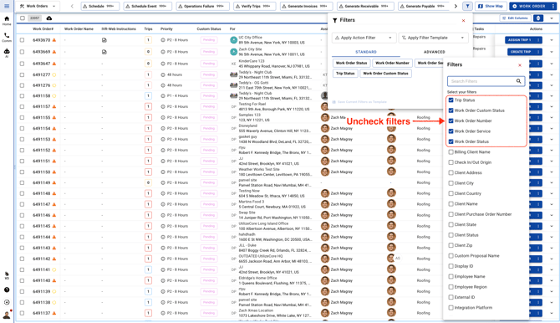Viewport: 560px width, 323px height.
Task: Select the Operations Failure action chip
Action: [x=203, y=6]
